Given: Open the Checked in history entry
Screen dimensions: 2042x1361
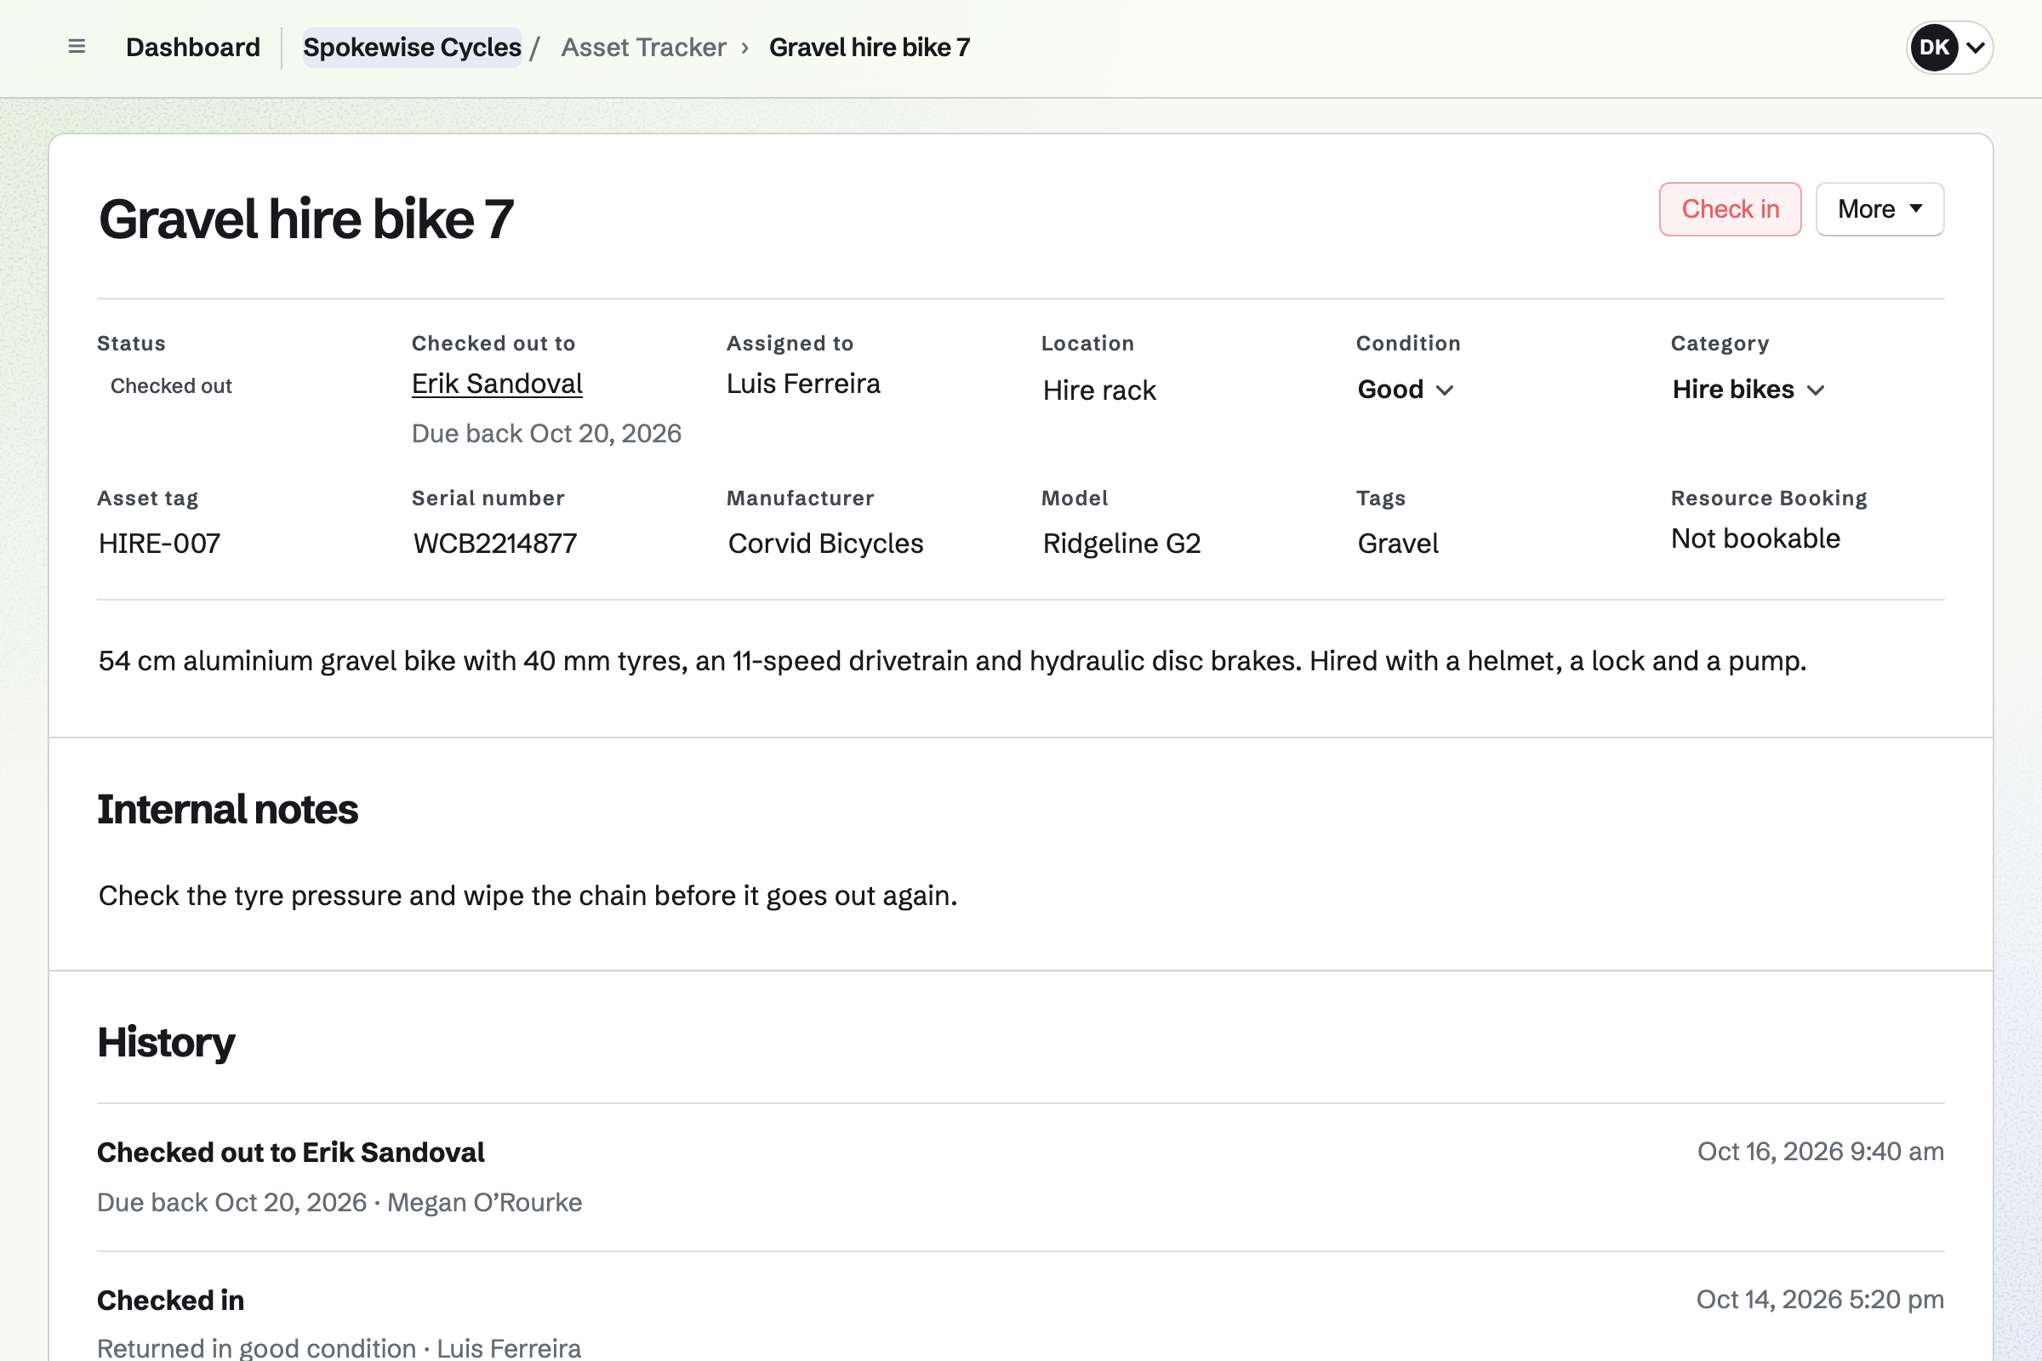Looking at the screenshot, I should tap(170, 1301).
